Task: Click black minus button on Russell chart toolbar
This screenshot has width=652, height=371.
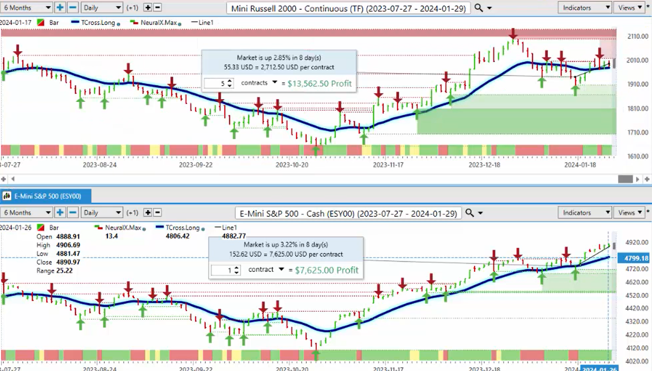Action: pos(158,7)
